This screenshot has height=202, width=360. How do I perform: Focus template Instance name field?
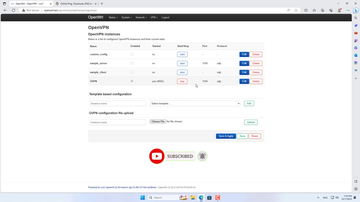pos(118,104)
